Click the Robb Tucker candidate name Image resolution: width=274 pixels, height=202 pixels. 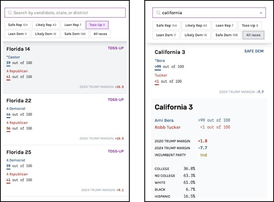167,127
